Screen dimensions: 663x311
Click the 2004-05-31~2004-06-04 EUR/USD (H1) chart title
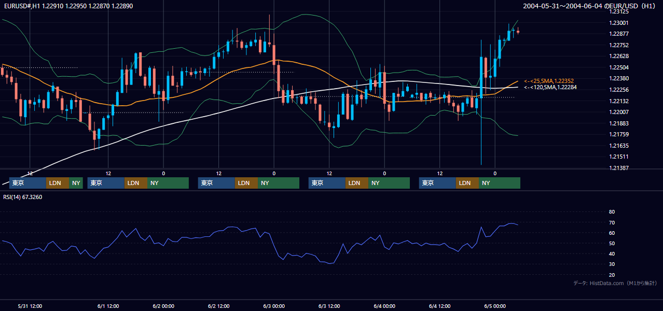[x=590, y=6]
